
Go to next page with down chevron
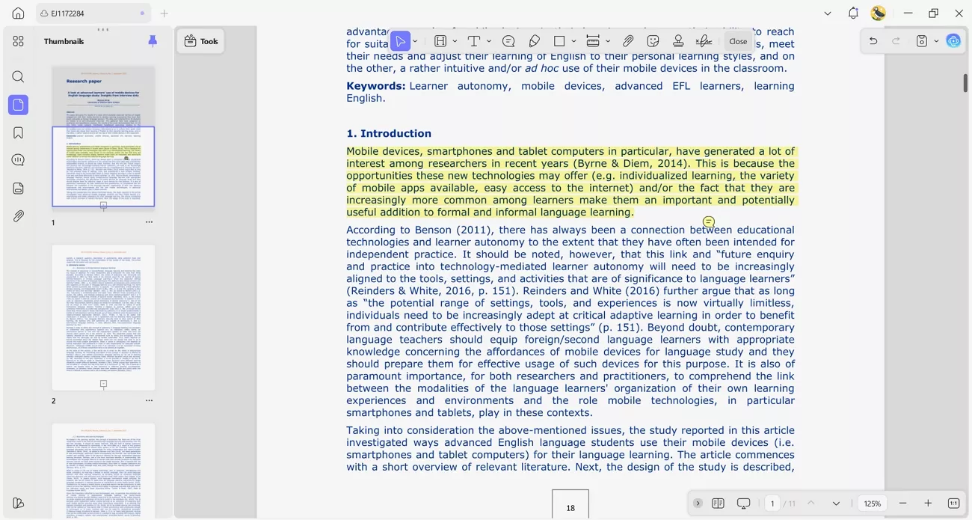tap(837, 504)
